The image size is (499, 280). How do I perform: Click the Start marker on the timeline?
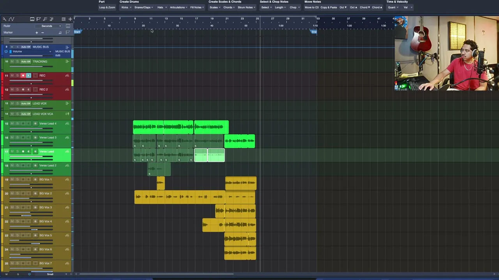pos(77,32)
